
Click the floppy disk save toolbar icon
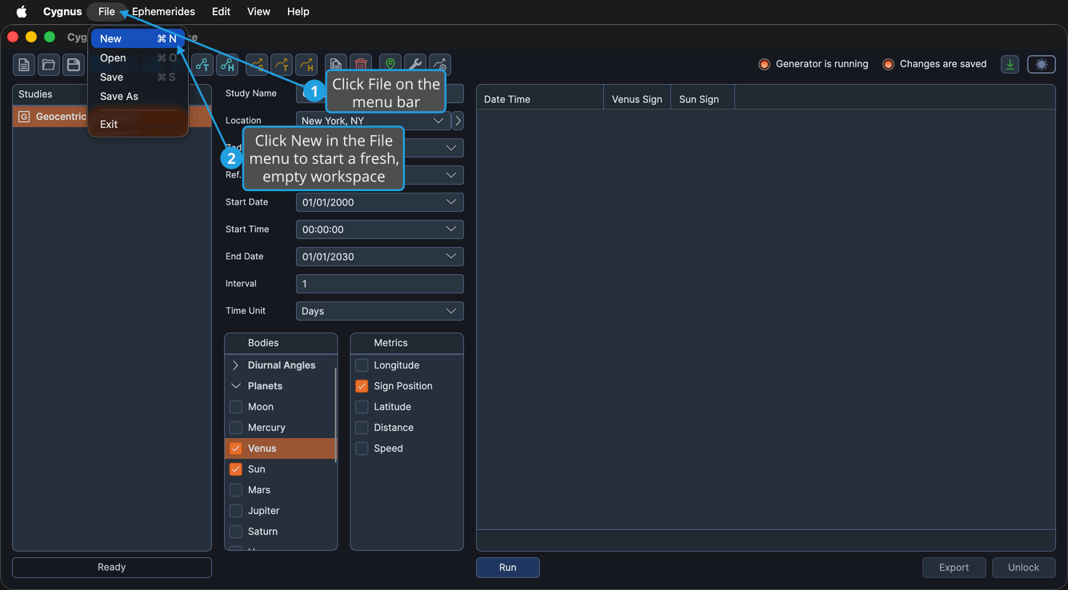pos(74,65)
